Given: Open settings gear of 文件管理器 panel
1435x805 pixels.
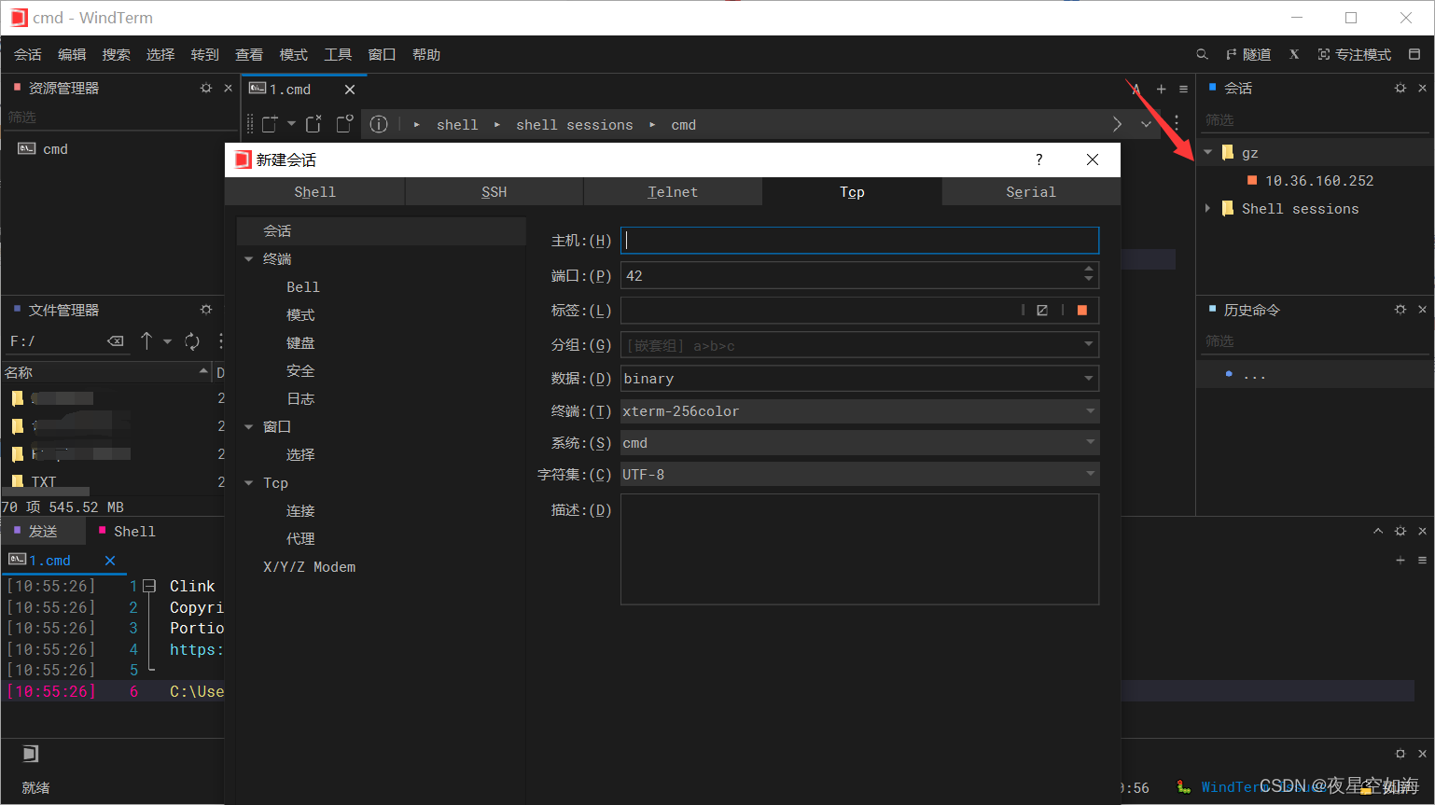Looking at the screenshot, I should click(x=206, y=310).
